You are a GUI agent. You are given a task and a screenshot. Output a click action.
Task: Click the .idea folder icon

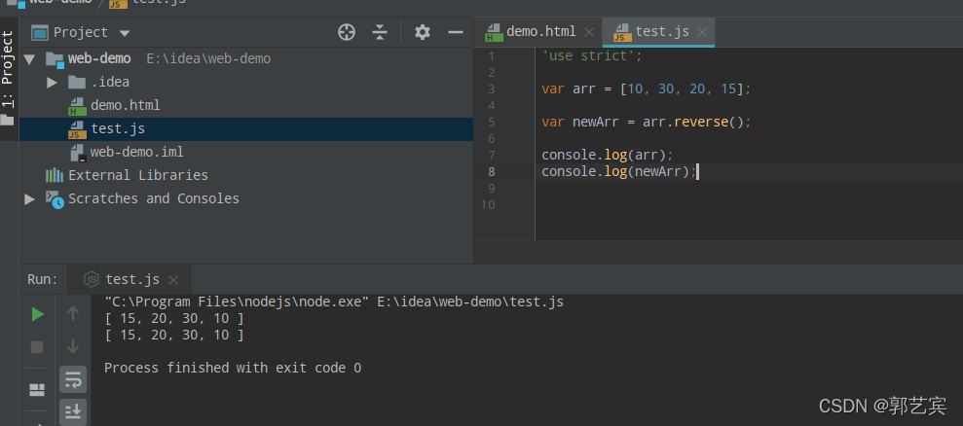[77, 83]
